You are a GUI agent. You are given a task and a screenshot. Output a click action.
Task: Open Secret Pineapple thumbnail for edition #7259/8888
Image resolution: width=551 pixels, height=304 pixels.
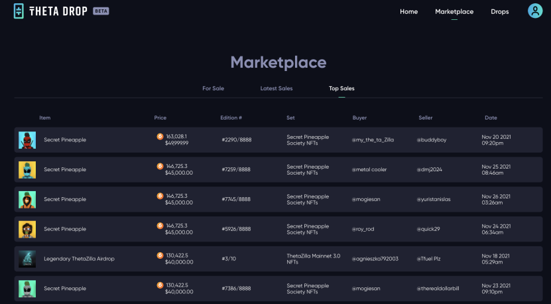coord(27,170)
